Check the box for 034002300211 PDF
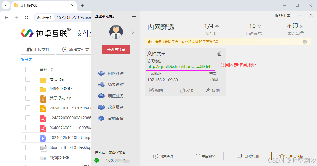 coord(28,128)
